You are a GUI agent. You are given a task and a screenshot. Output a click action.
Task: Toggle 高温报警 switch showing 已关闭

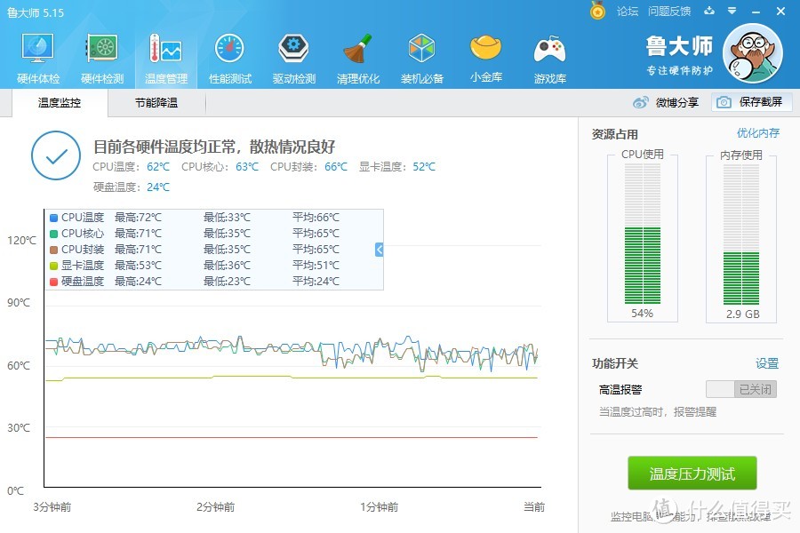[741, 389]
